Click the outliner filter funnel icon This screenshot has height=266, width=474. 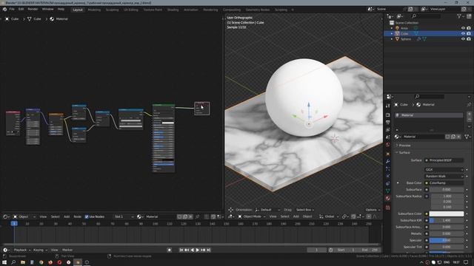(459, 16)
